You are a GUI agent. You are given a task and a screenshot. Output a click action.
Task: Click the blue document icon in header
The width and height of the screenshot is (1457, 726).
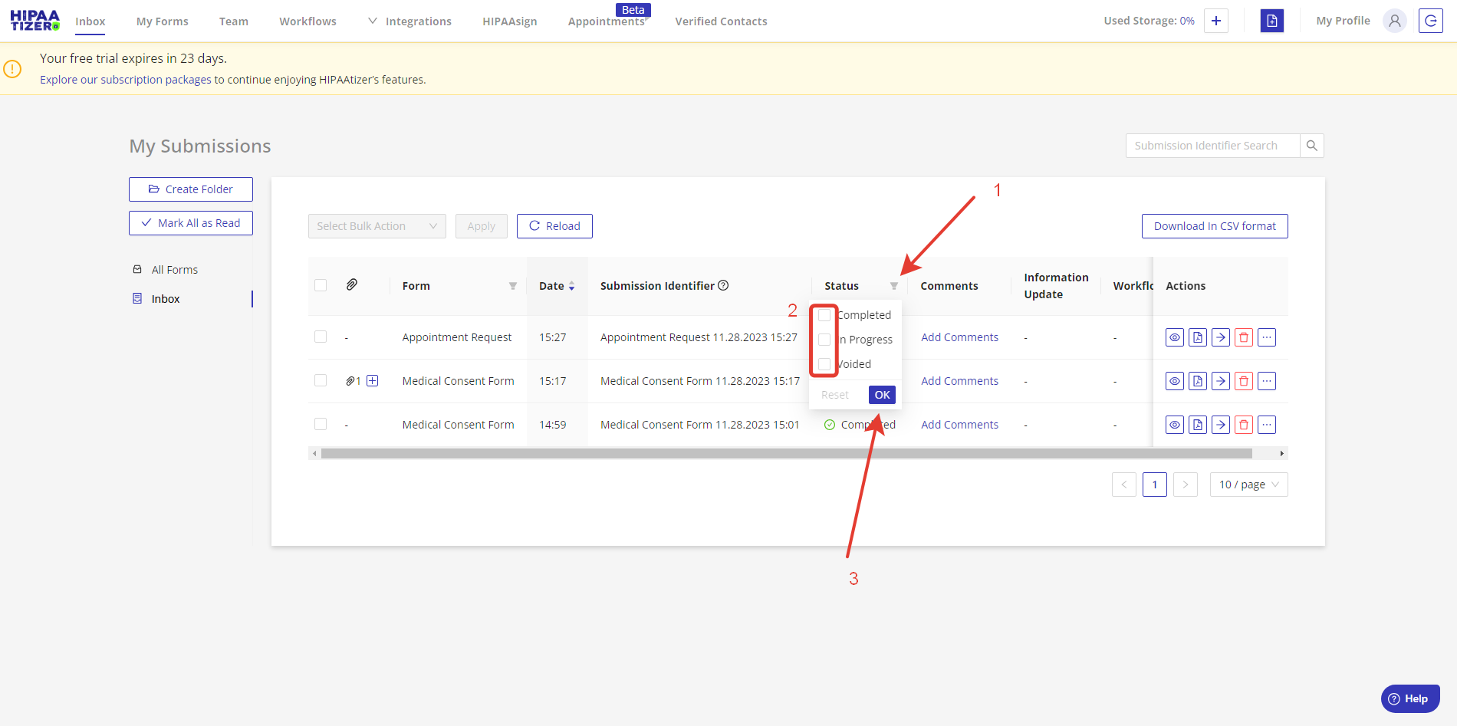pos(1272,21)
